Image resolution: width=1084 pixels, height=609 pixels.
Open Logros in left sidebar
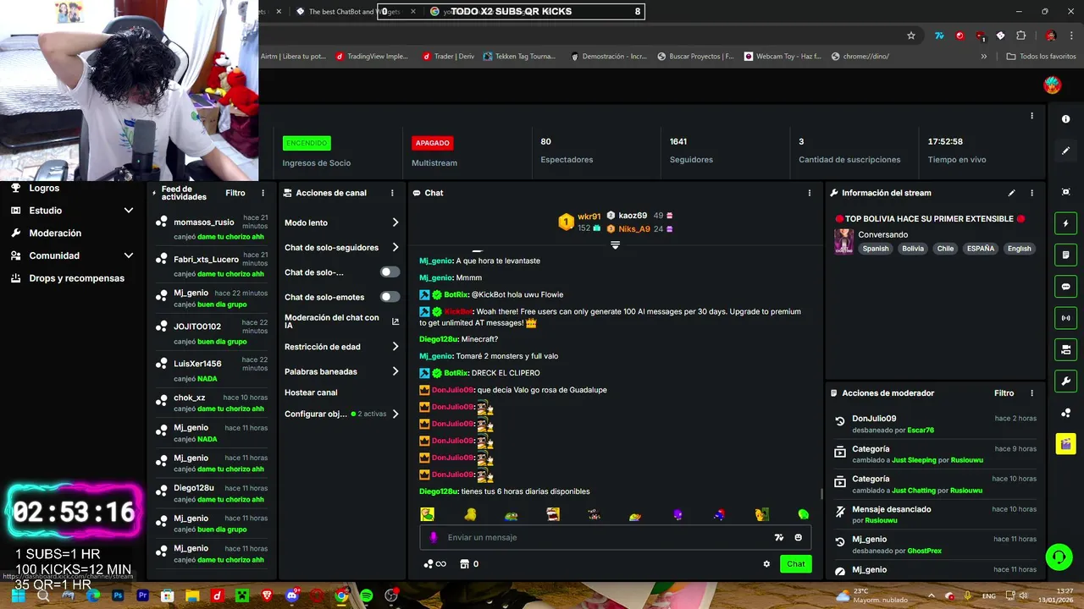[44, 189]
